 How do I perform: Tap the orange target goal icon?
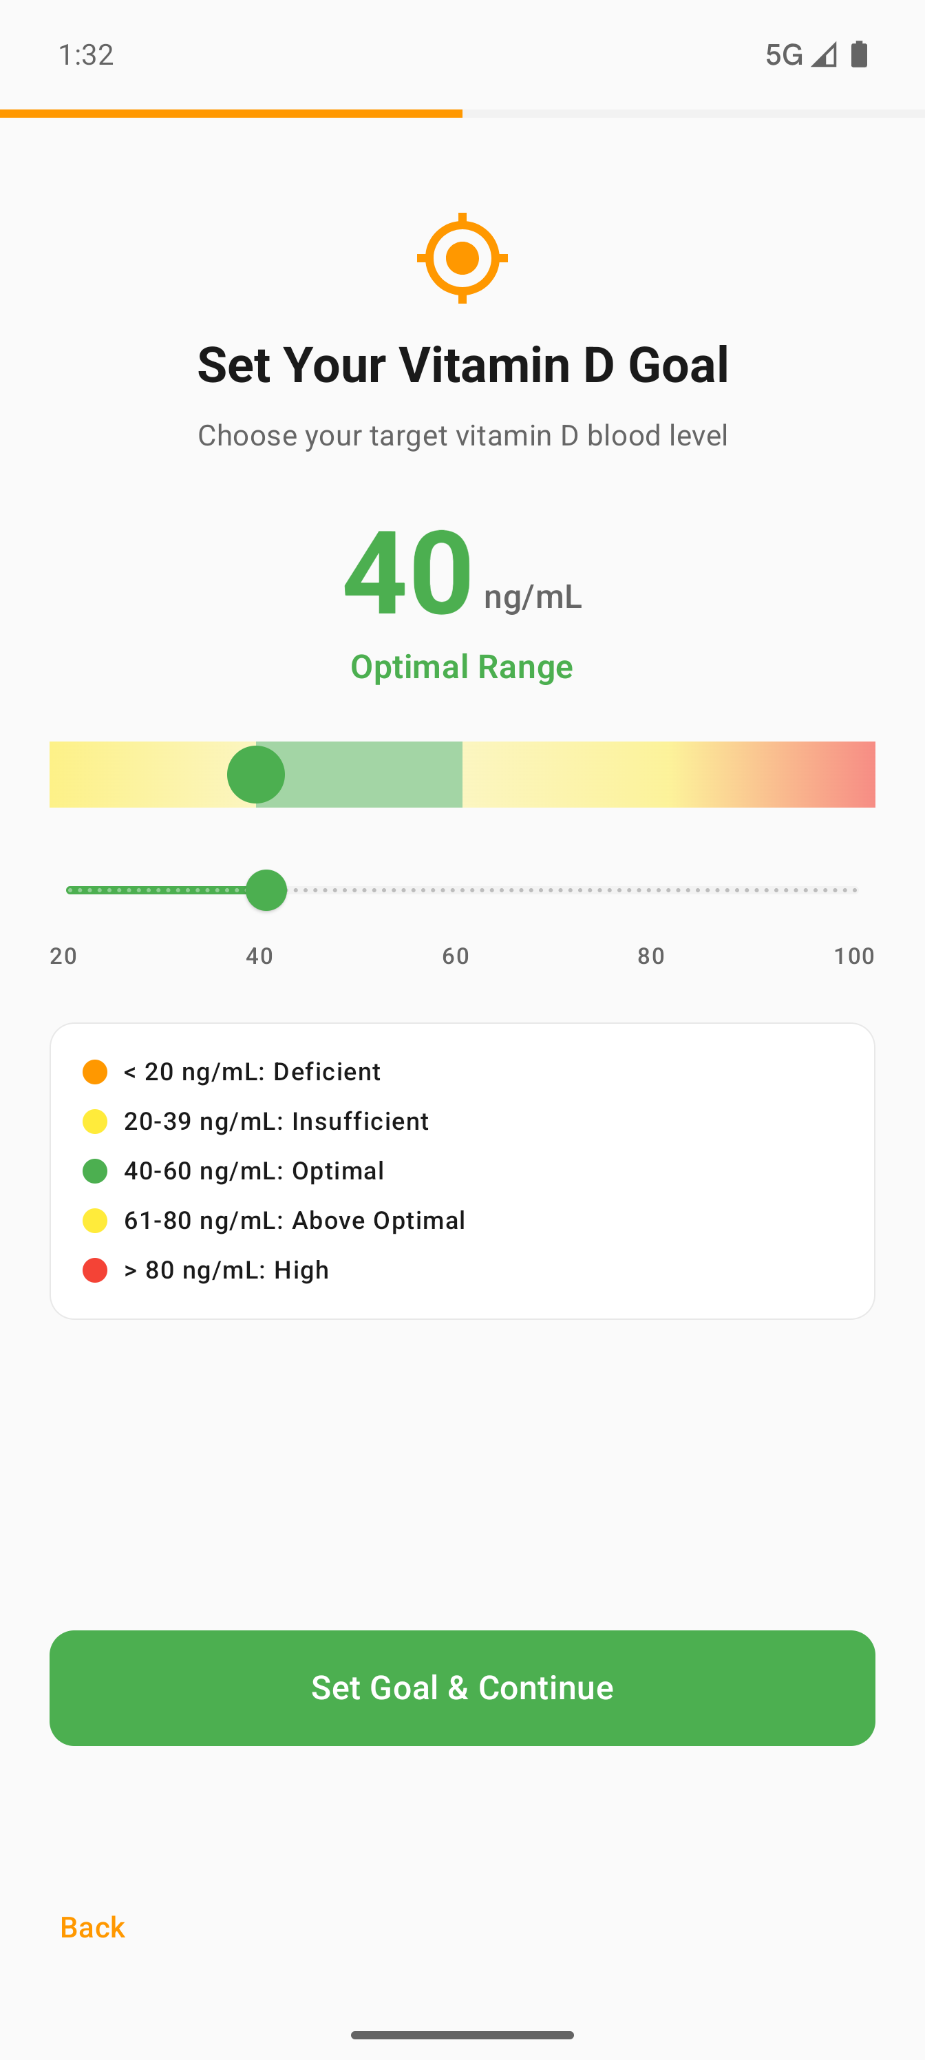click(x=462, y=258)
